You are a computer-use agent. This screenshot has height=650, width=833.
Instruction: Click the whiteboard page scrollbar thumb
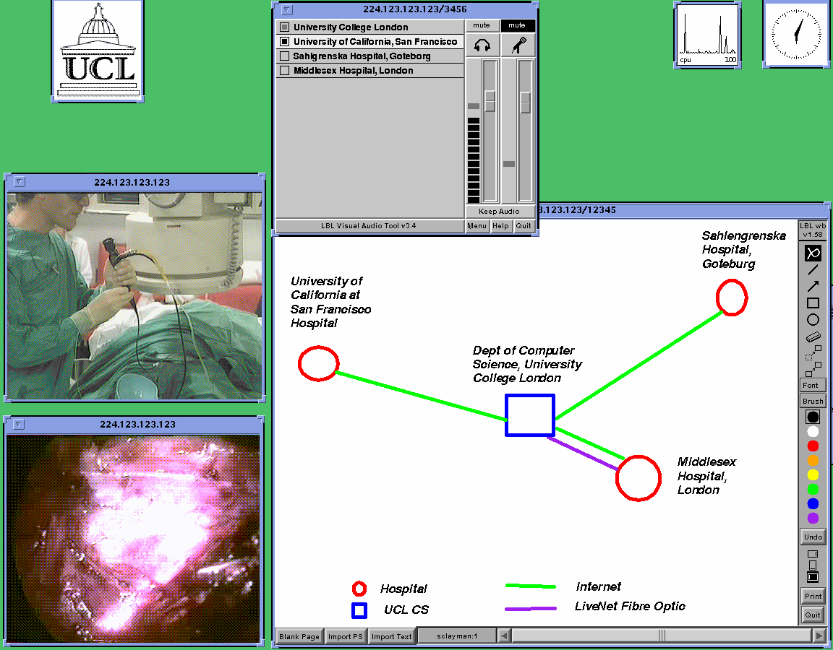[x=662, y=635]
